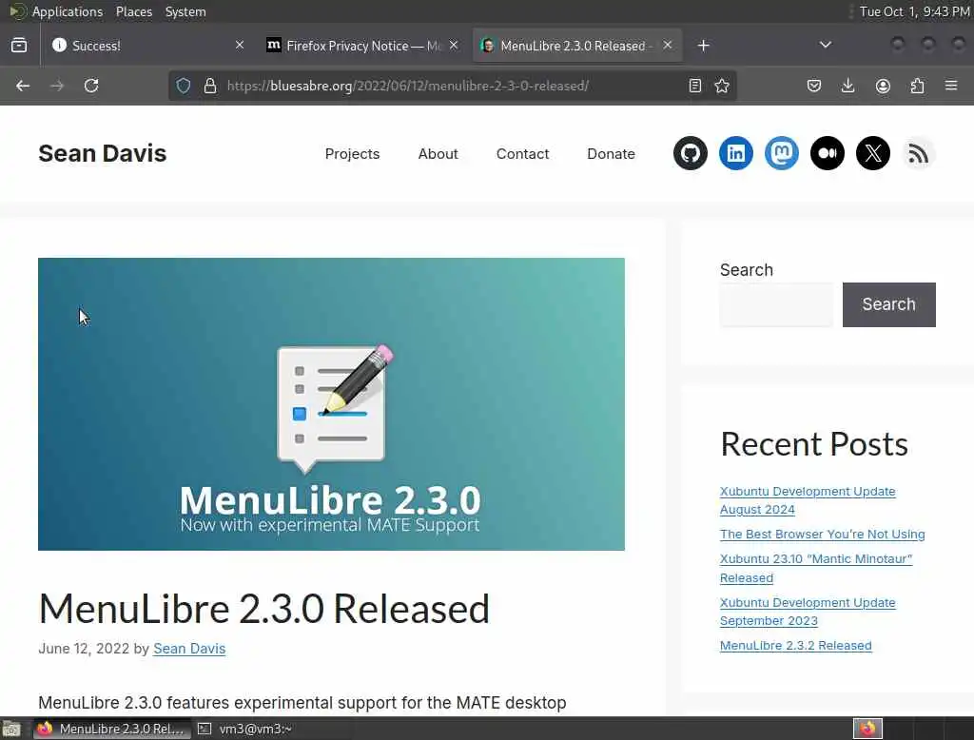Open the RSS feed icon
This screenshot has height=740, width=974.
(919, 153)
